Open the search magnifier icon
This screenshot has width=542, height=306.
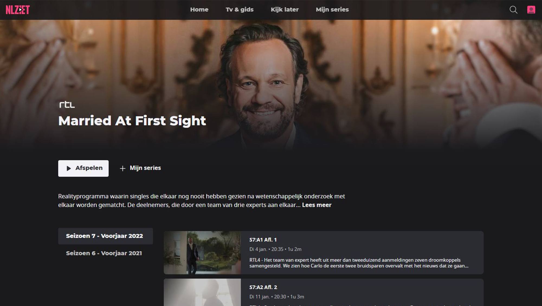pyautogui.click(x=513, y=10)
